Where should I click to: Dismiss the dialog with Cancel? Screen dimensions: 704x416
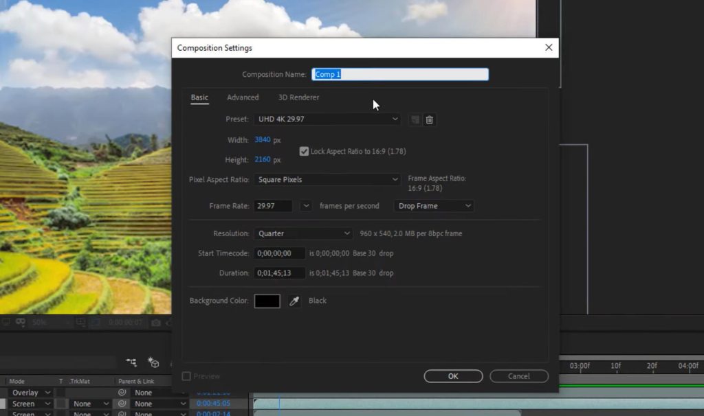coord(518,376)
